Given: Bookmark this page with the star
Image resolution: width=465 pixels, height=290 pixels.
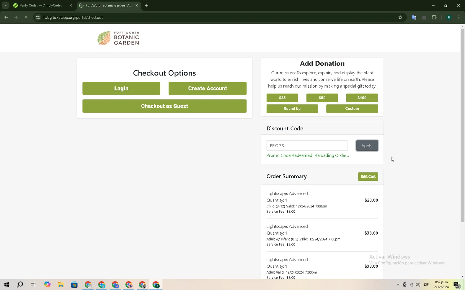Looking at the screenshot, I should tap(400, 17).
